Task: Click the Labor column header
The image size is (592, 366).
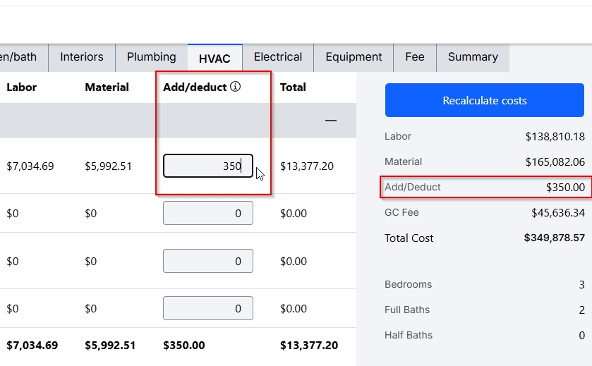Action: [x=22, y=87]
